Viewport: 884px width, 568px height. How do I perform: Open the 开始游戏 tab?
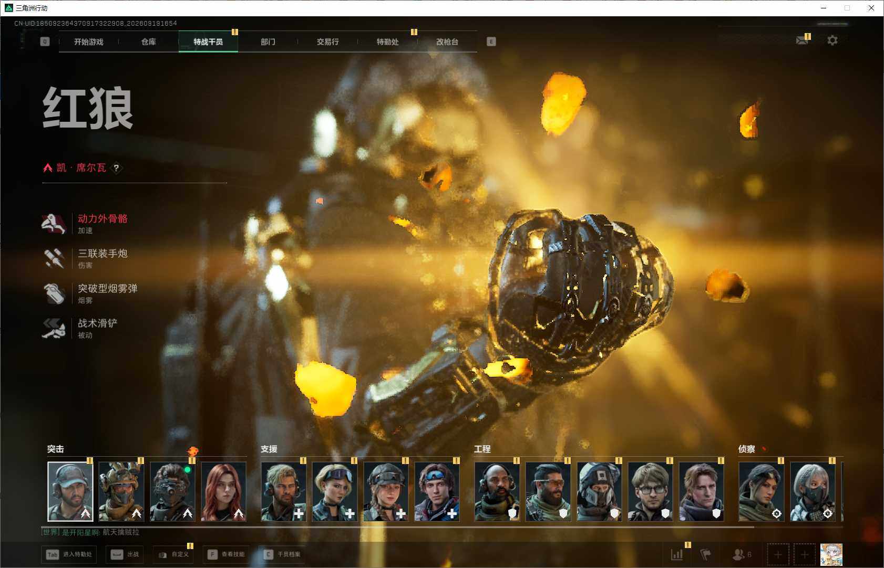click(x=89, y=42)
